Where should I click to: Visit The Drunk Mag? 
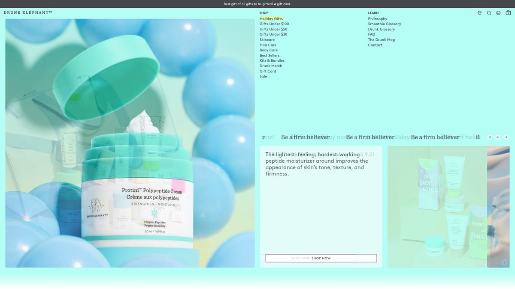point(381,40)
